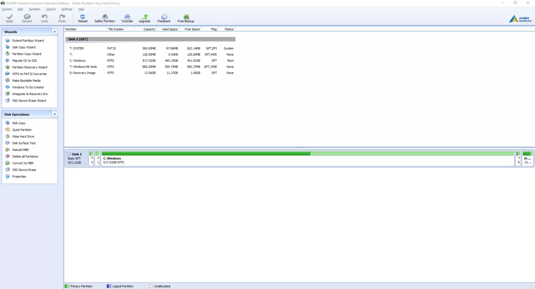Screen dimensions: 535x289
Task: Click the Redo toolbar icon
Action: point(62,18)
